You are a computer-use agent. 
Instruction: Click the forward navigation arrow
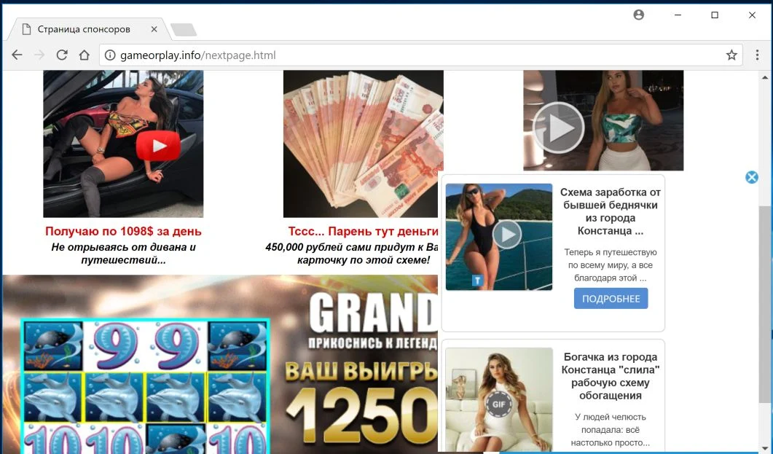click(39, 55)
